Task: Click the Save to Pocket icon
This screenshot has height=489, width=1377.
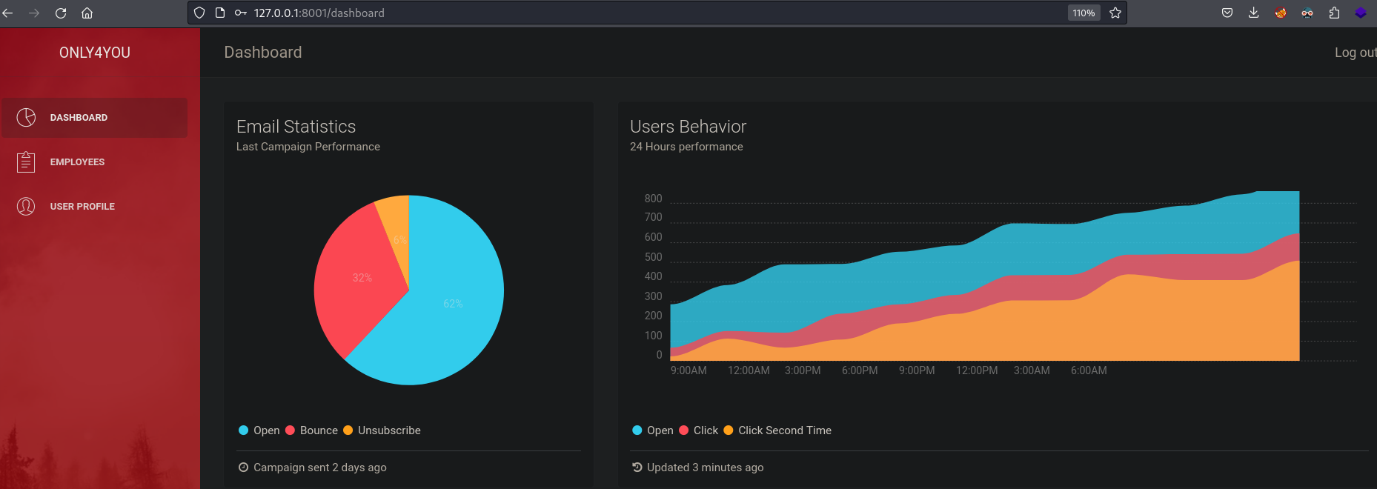Action: coord(1227,13)
